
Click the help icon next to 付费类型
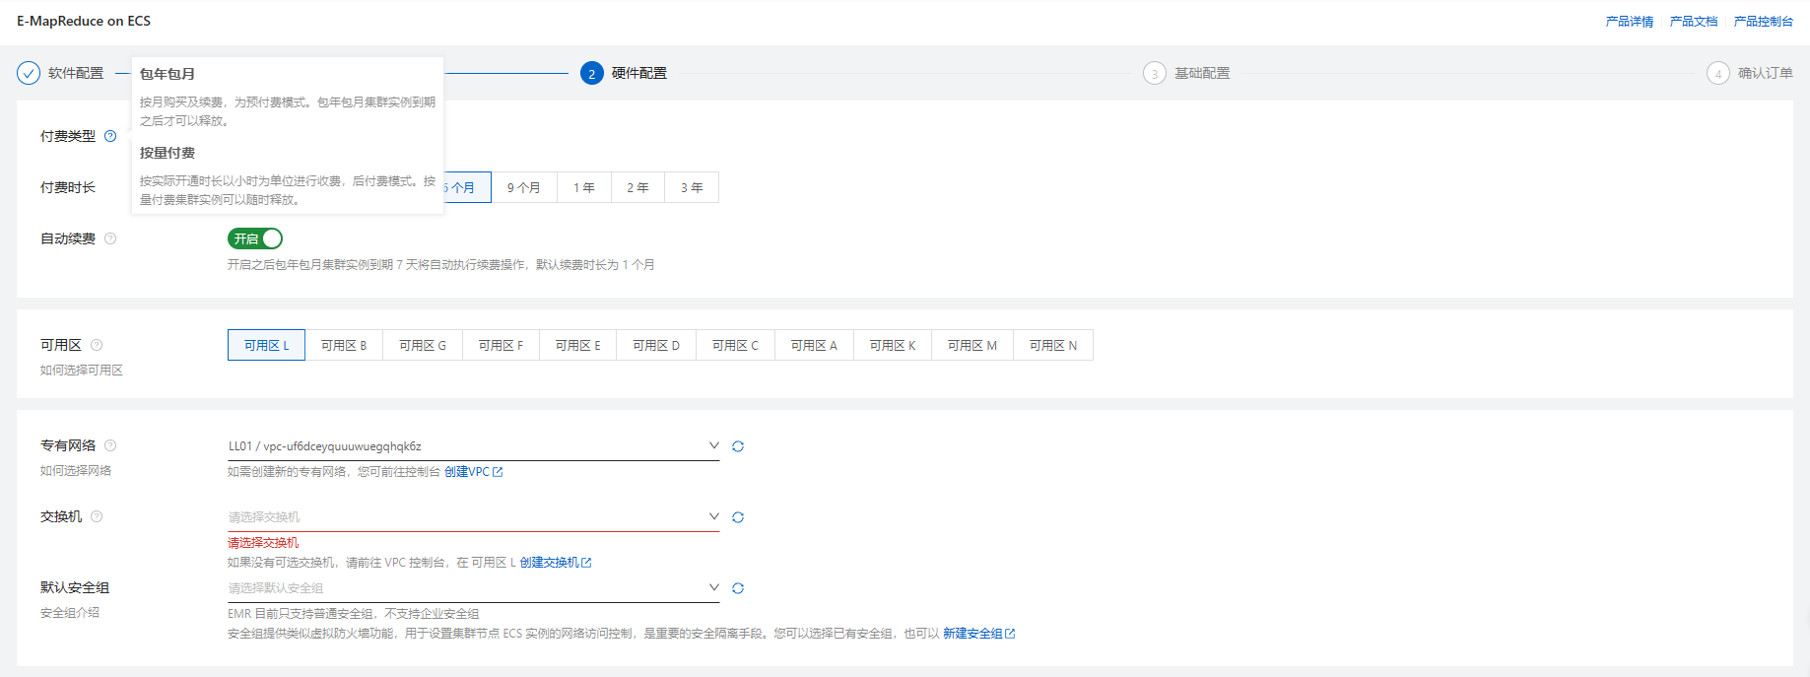[110, 136]
